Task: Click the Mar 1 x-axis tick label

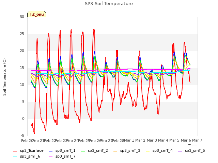Action: click(129, 140)
